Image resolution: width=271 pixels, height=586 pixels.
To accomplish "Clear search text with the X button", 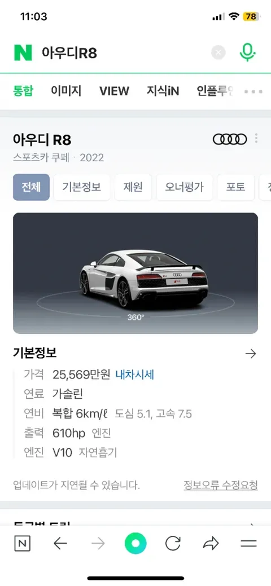I will pyautogui.click(x=218, y=52).
